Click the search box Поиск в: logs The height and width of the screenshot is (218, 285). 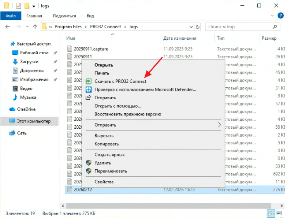click(240, 26)
